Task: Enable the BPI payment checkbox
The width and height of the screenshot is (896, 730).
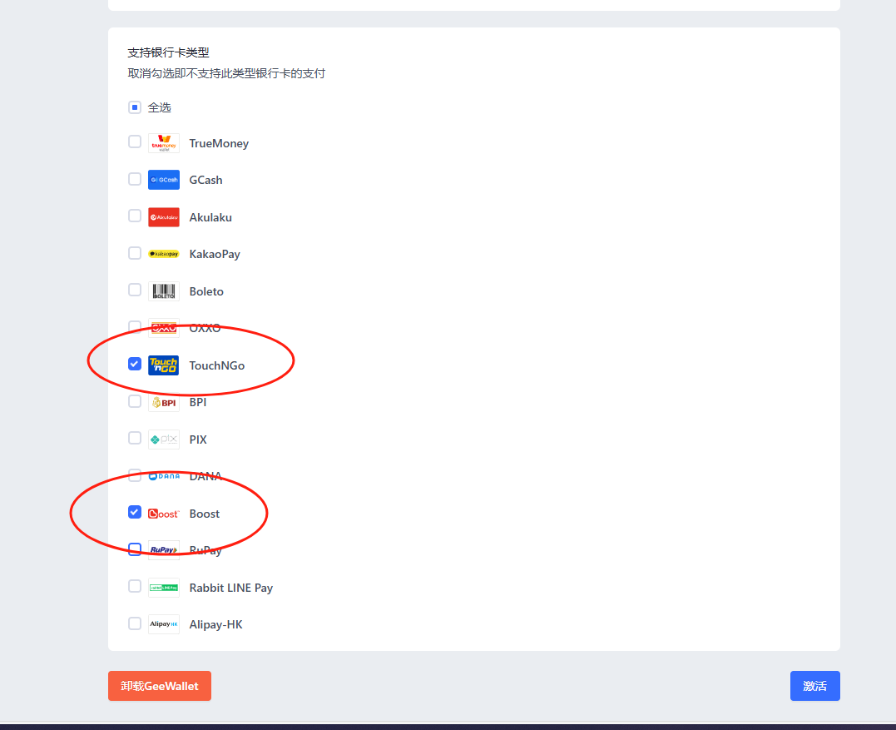Action: (x=134, y=401)
